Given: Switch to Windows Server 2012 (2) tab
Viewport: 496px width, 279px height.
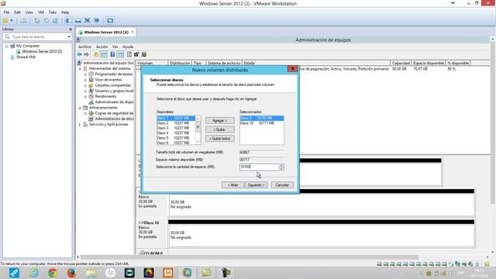Looking at the screenshot, I should coord(106,33).
